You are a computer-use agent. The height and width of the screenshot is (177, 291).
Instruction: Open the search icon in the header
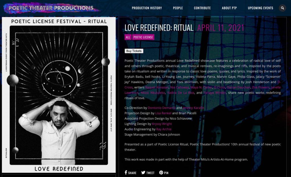(282, 8)
